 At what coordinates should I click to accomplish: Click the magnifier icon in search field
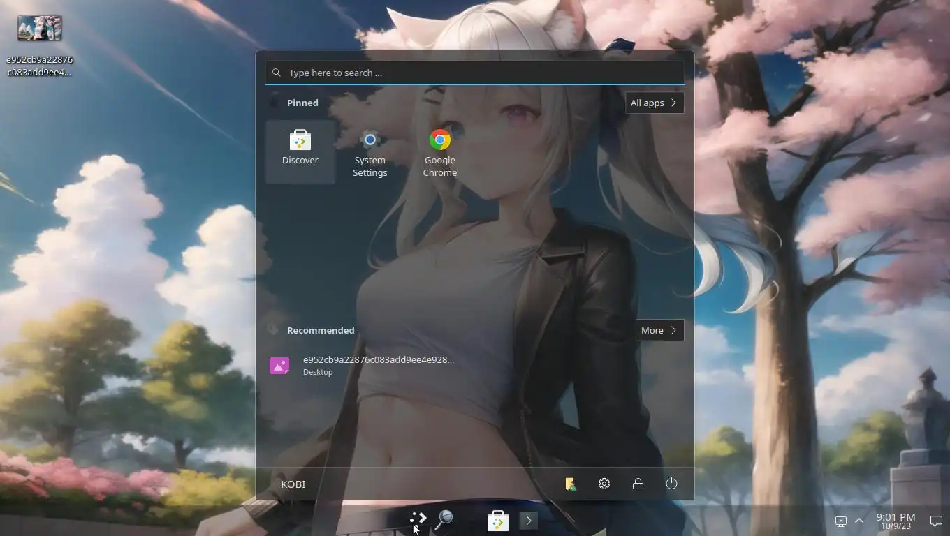[x=277, y=73]
